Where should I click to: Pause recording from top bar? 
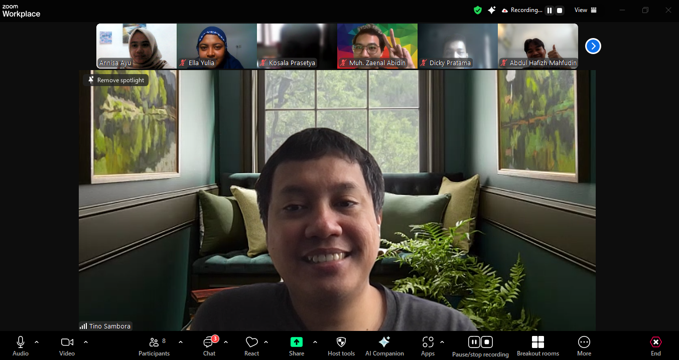coord(550,10)
